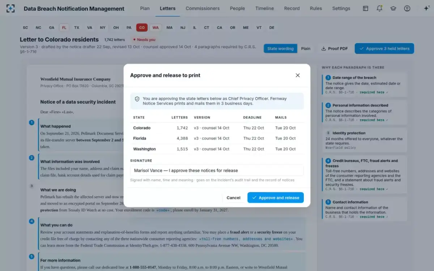Click the signature input field
The image size is (434, 271).
217,171
